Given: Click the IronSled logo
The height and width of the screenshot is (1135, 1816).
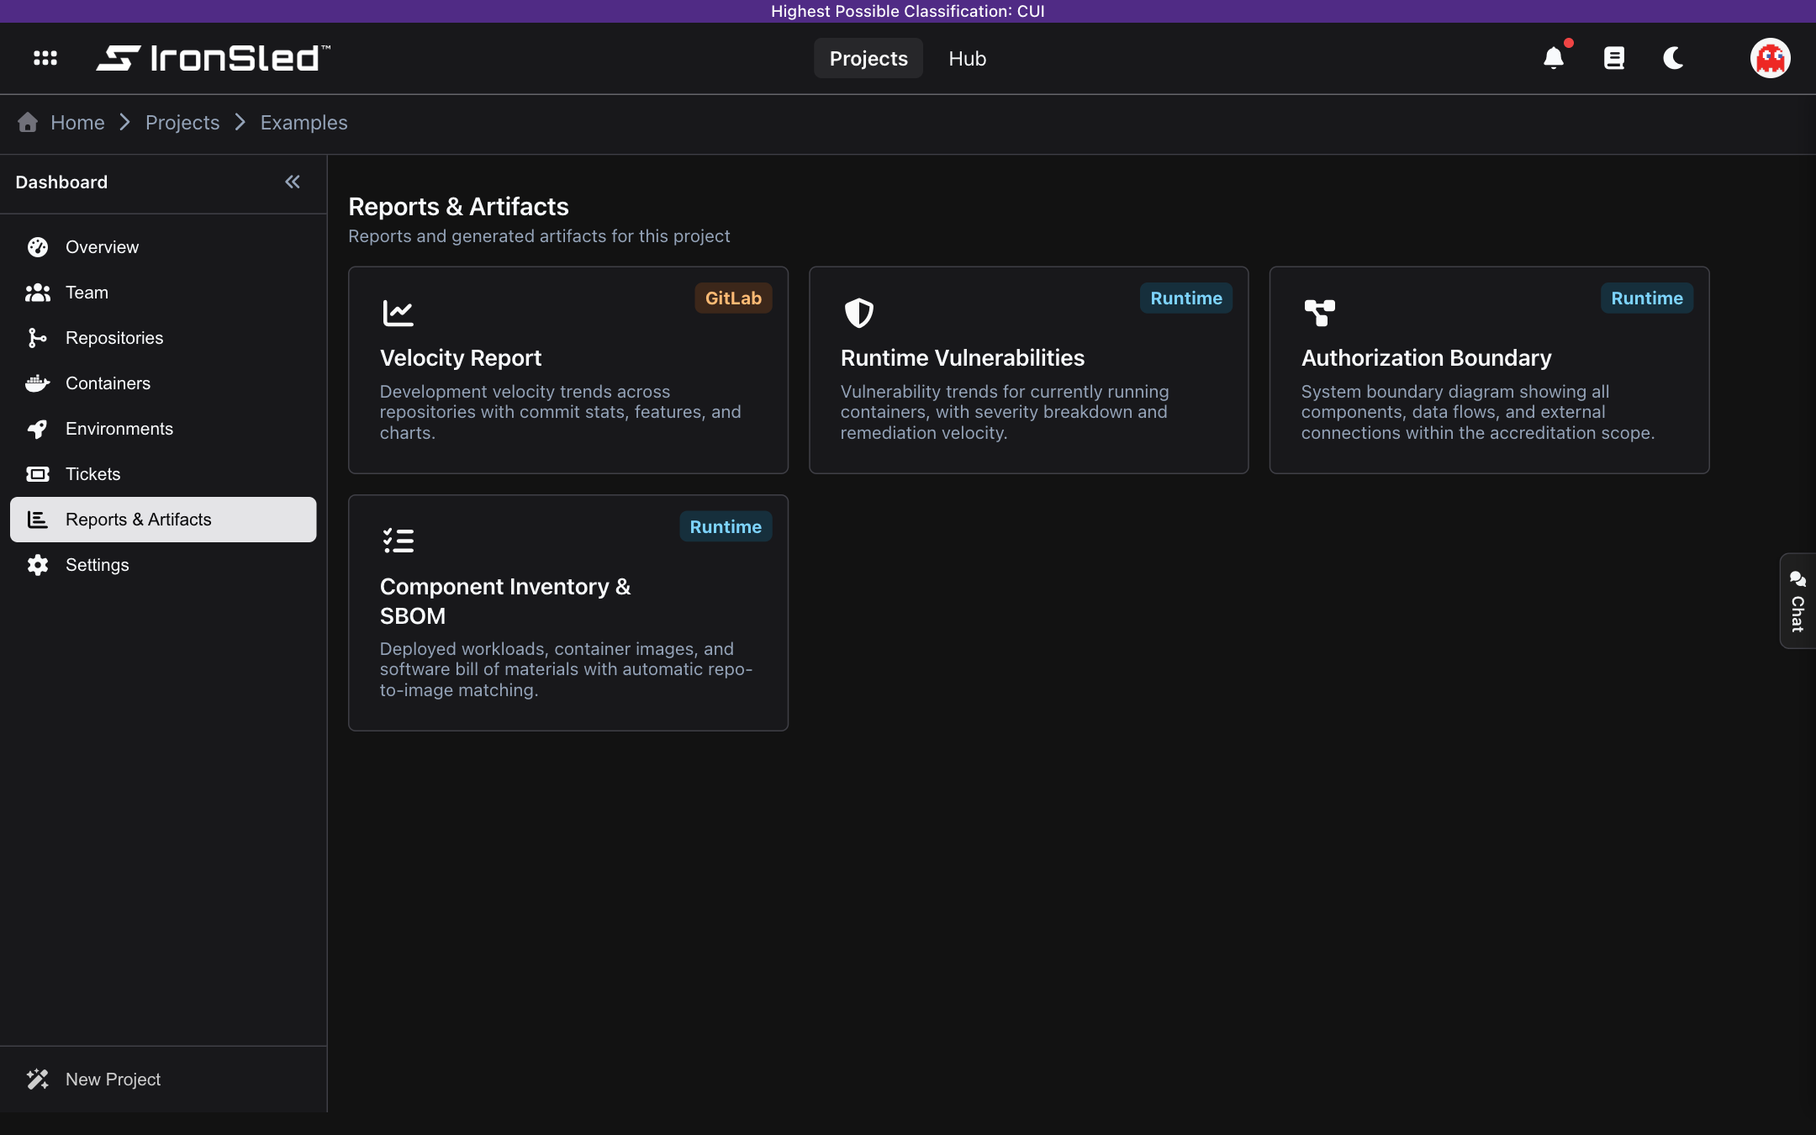Looking at the screenshot, I should click(x=214, y=58).
